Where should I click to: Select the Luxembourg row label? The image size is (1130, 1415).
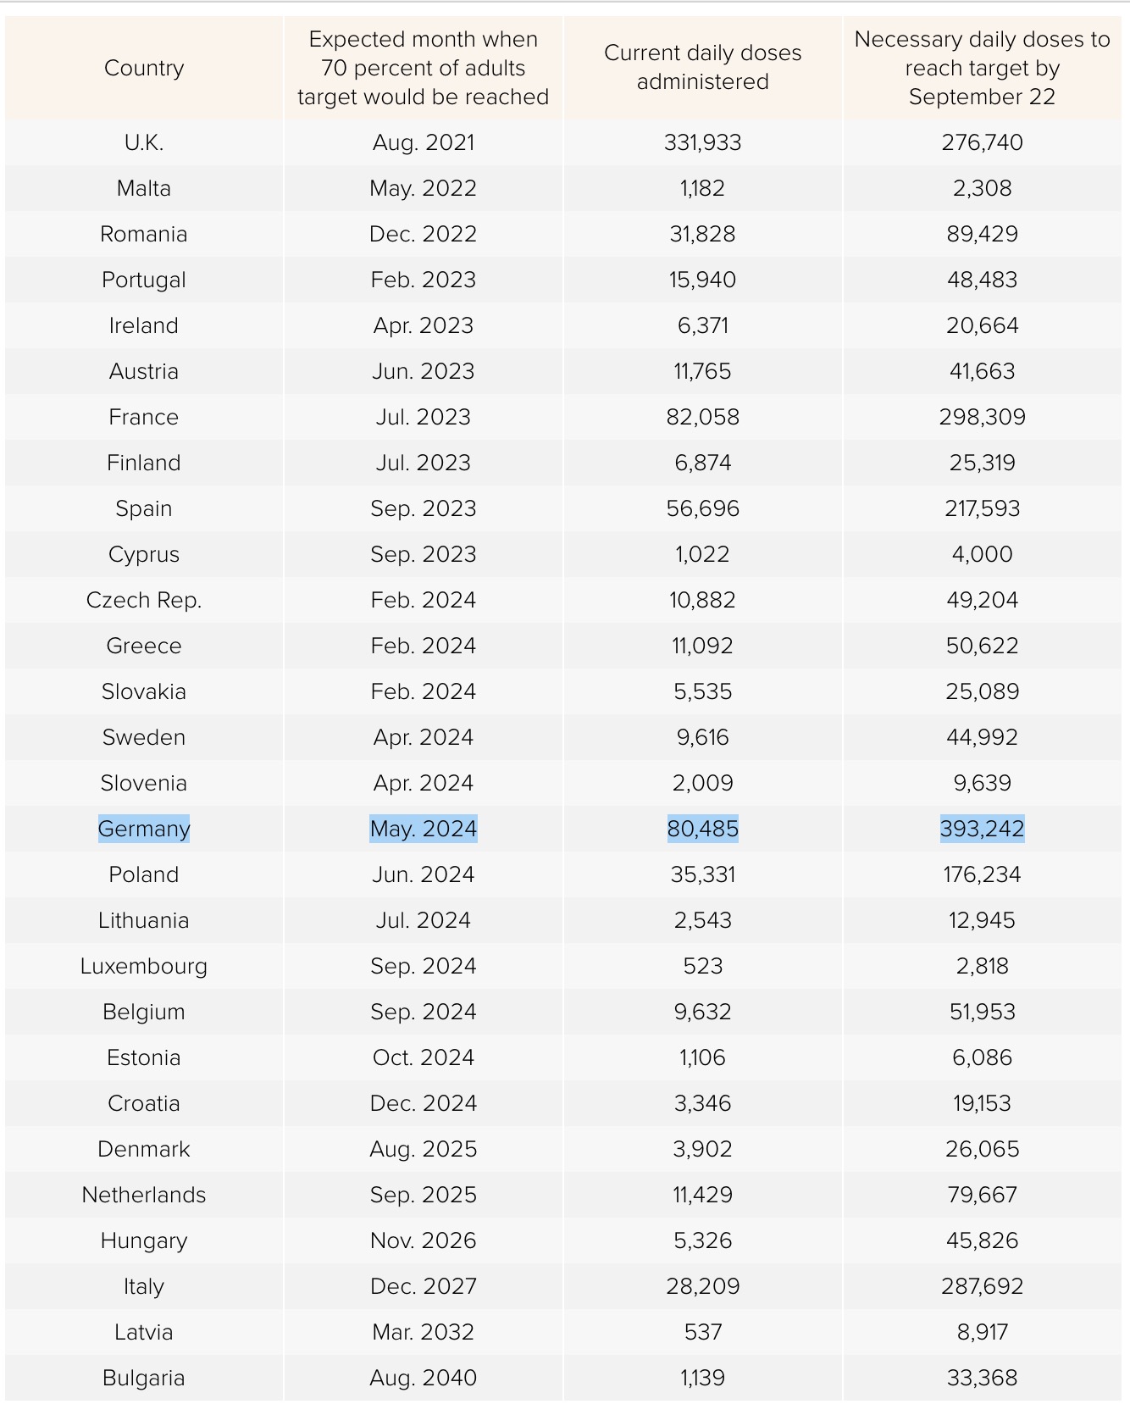144,966
